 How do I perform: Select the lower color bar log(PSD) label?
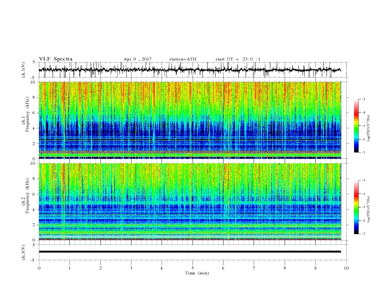point(368,209)
